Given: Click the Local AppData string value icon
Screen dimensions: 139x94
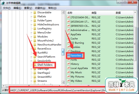Looking at the screenshot, I should (x=68, y=68).
